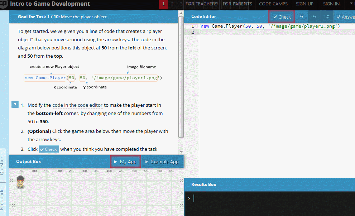Click the blue question mark hint icon
The image size is (355, 216).
click(x=15, y=104)
